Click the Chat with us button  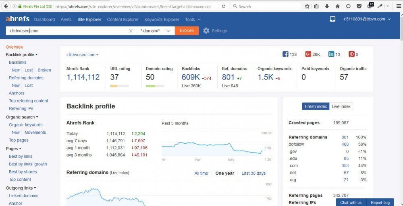351,202
